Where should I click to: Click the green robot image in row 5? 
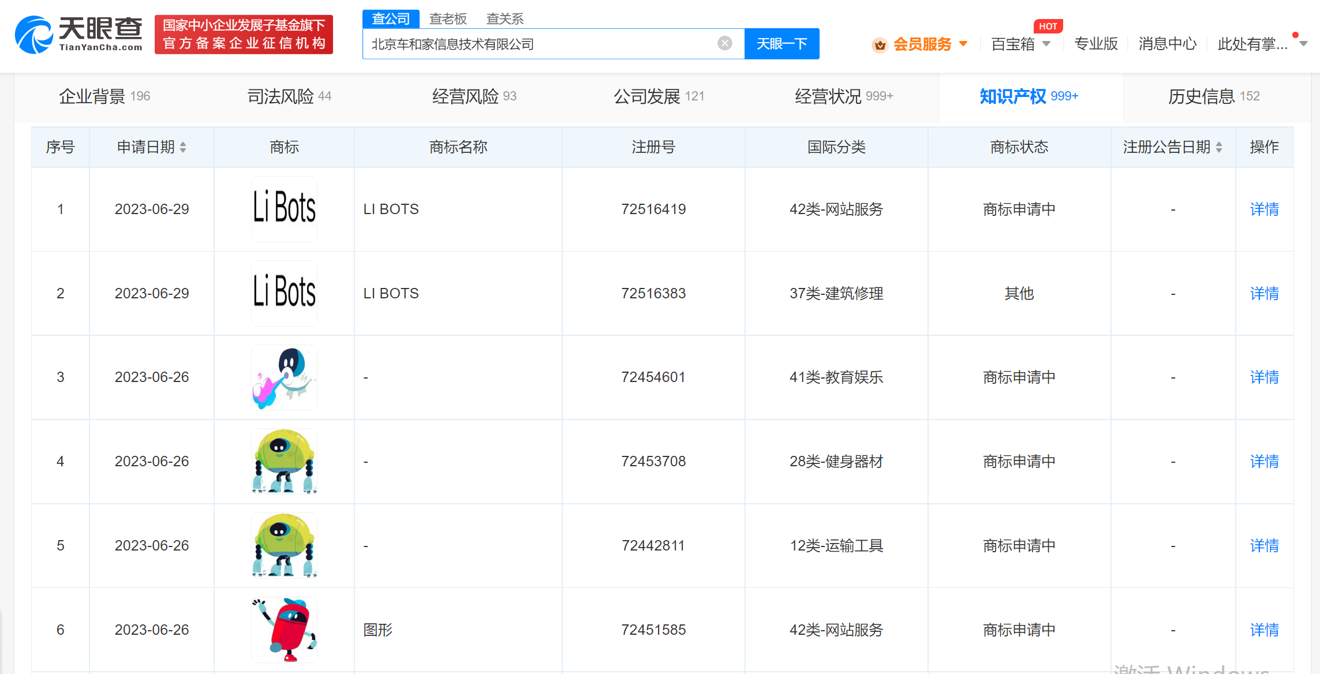pos(284,545)
